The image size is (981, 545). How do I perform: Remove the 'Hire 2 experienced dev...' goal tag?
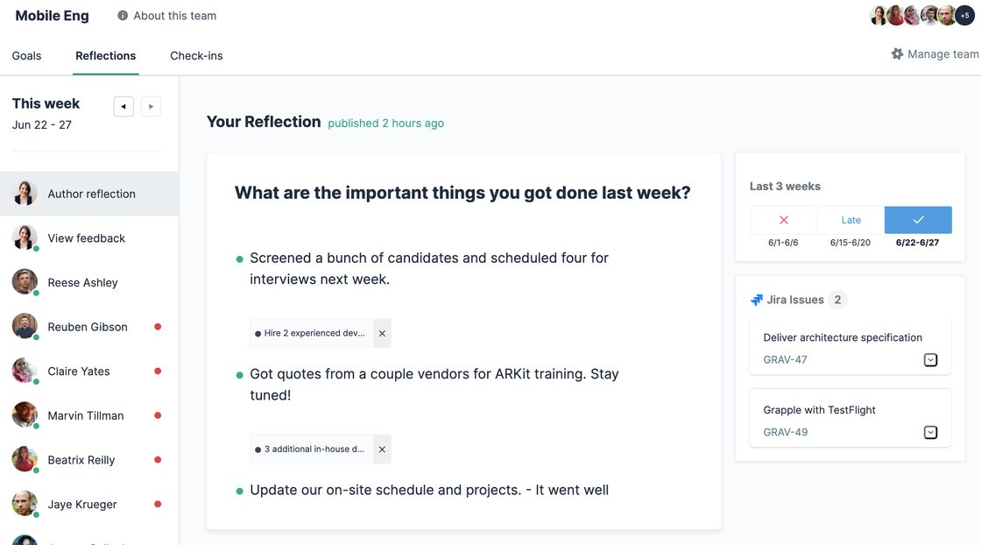pyautogui.click(x=382, y=333)
